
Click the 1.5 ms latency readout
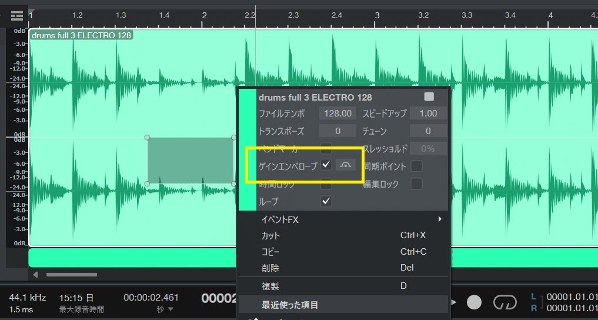(21, 309)
